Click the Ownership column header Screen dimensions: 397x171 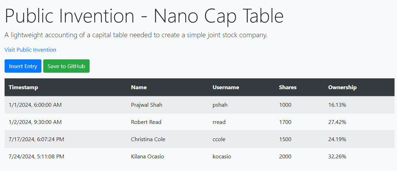(x=342, y=87)
